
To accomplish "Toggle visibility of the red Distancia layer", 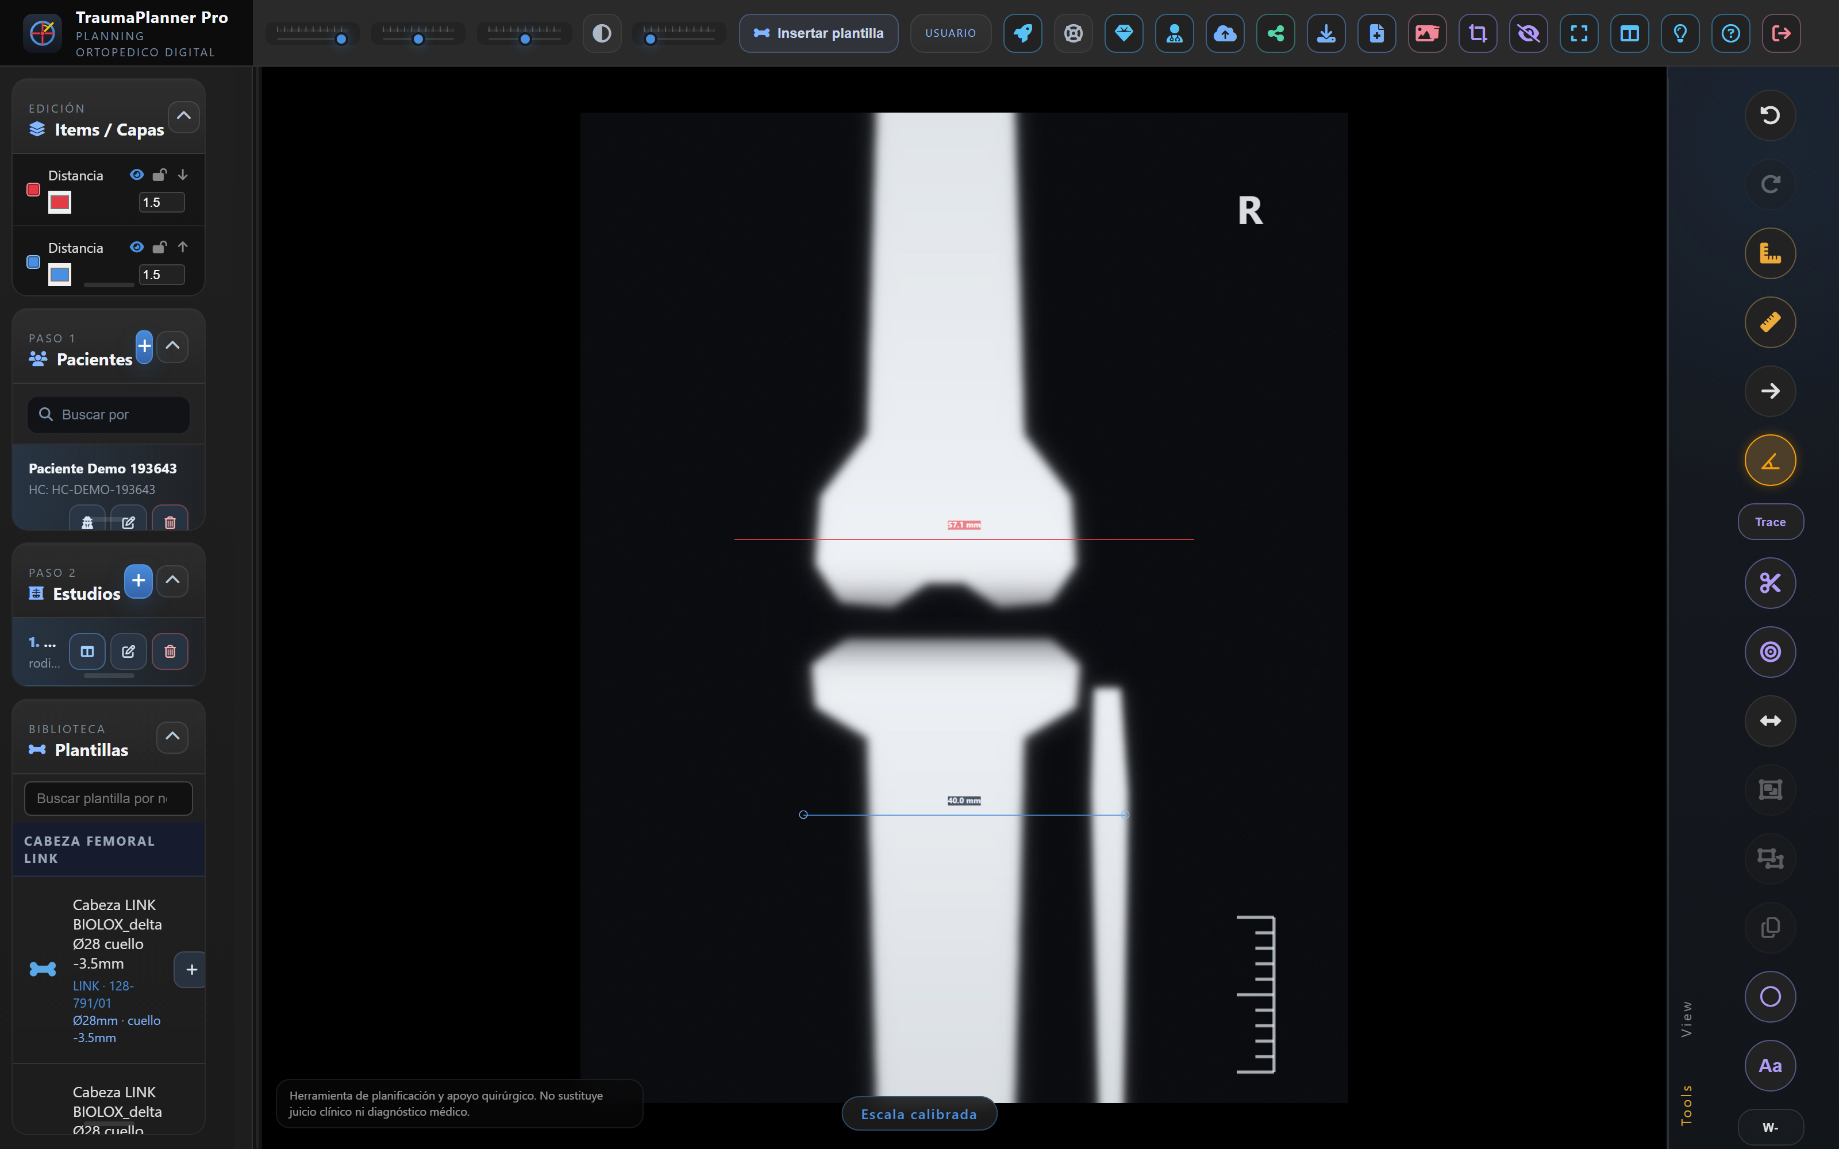I will tap(137, 175).
